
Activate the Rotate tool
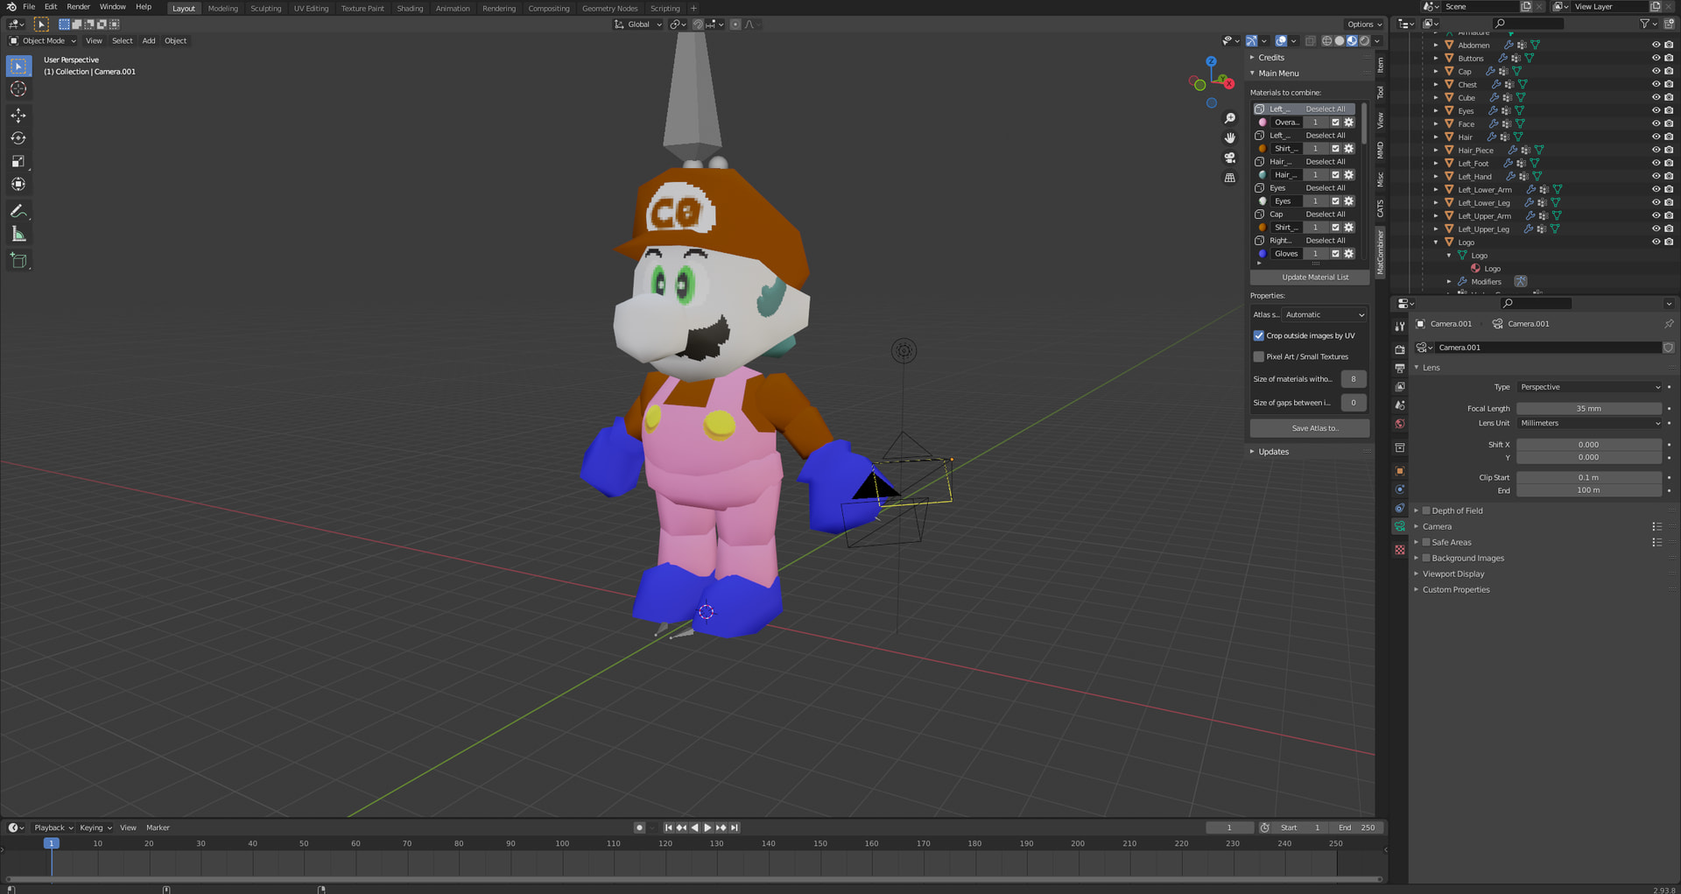click(x=18, y=138)
